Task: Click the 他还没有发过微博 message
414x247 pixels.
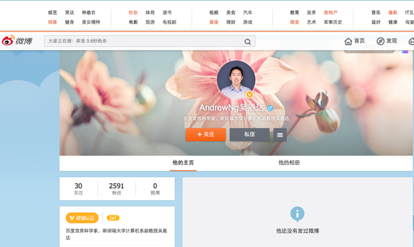Action: 298,231
